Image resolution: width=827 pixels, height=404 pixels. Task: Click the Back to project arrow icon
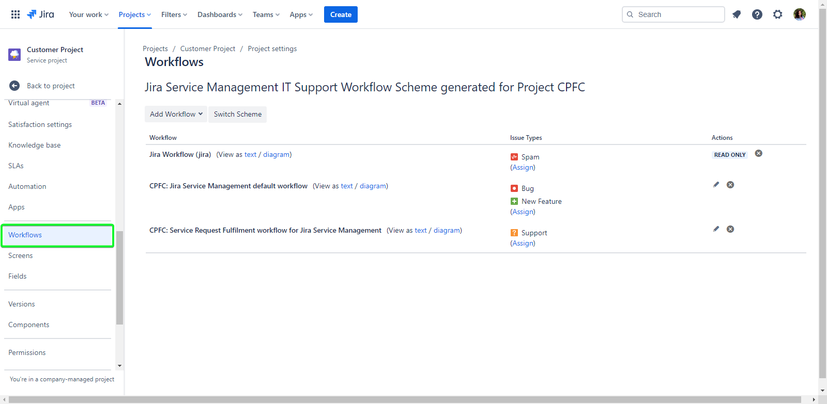pos(14,86)
